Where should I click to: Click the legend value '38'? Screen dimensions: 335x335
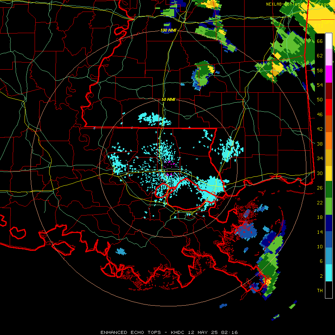click(320, 144)
